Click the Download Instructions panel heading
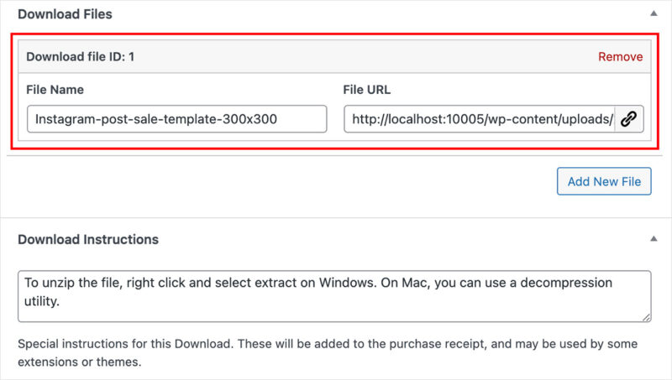672x380 pixels. coord(88,239)
